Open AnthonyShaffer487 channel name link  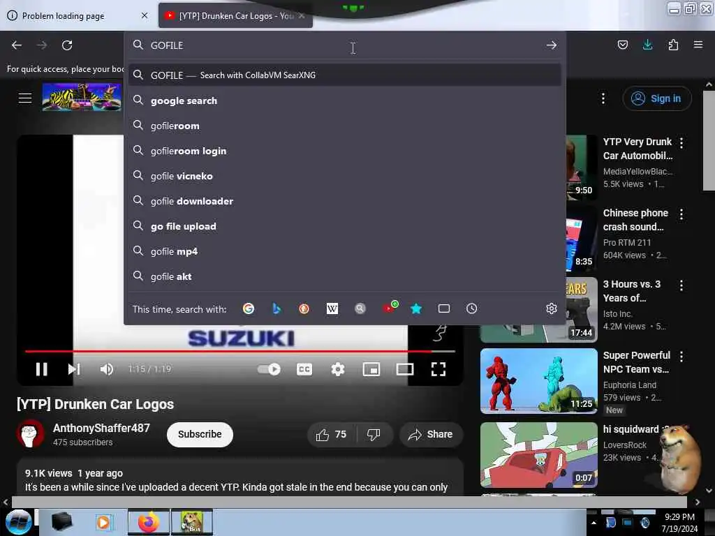coord(101,428)
